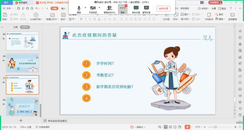Viewport: 244px width, 130px height.
Task: Select slide 23 thumbnail
Action: click(22, 63)
